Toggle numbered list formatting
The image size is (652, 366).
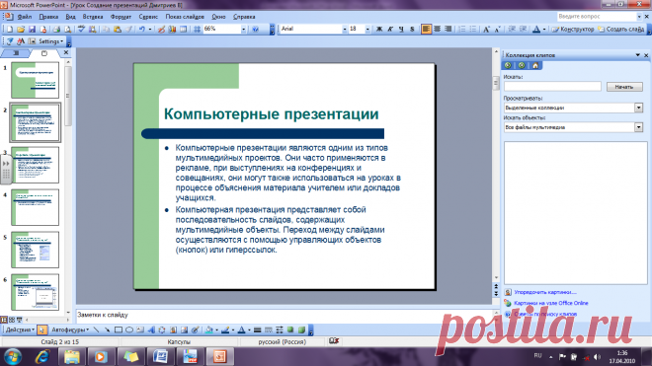[462, 29]
